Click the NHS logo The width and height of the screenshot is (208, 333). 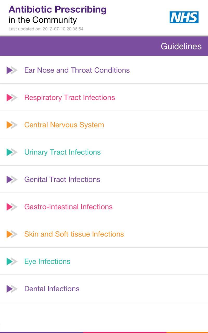click(184, 17)
